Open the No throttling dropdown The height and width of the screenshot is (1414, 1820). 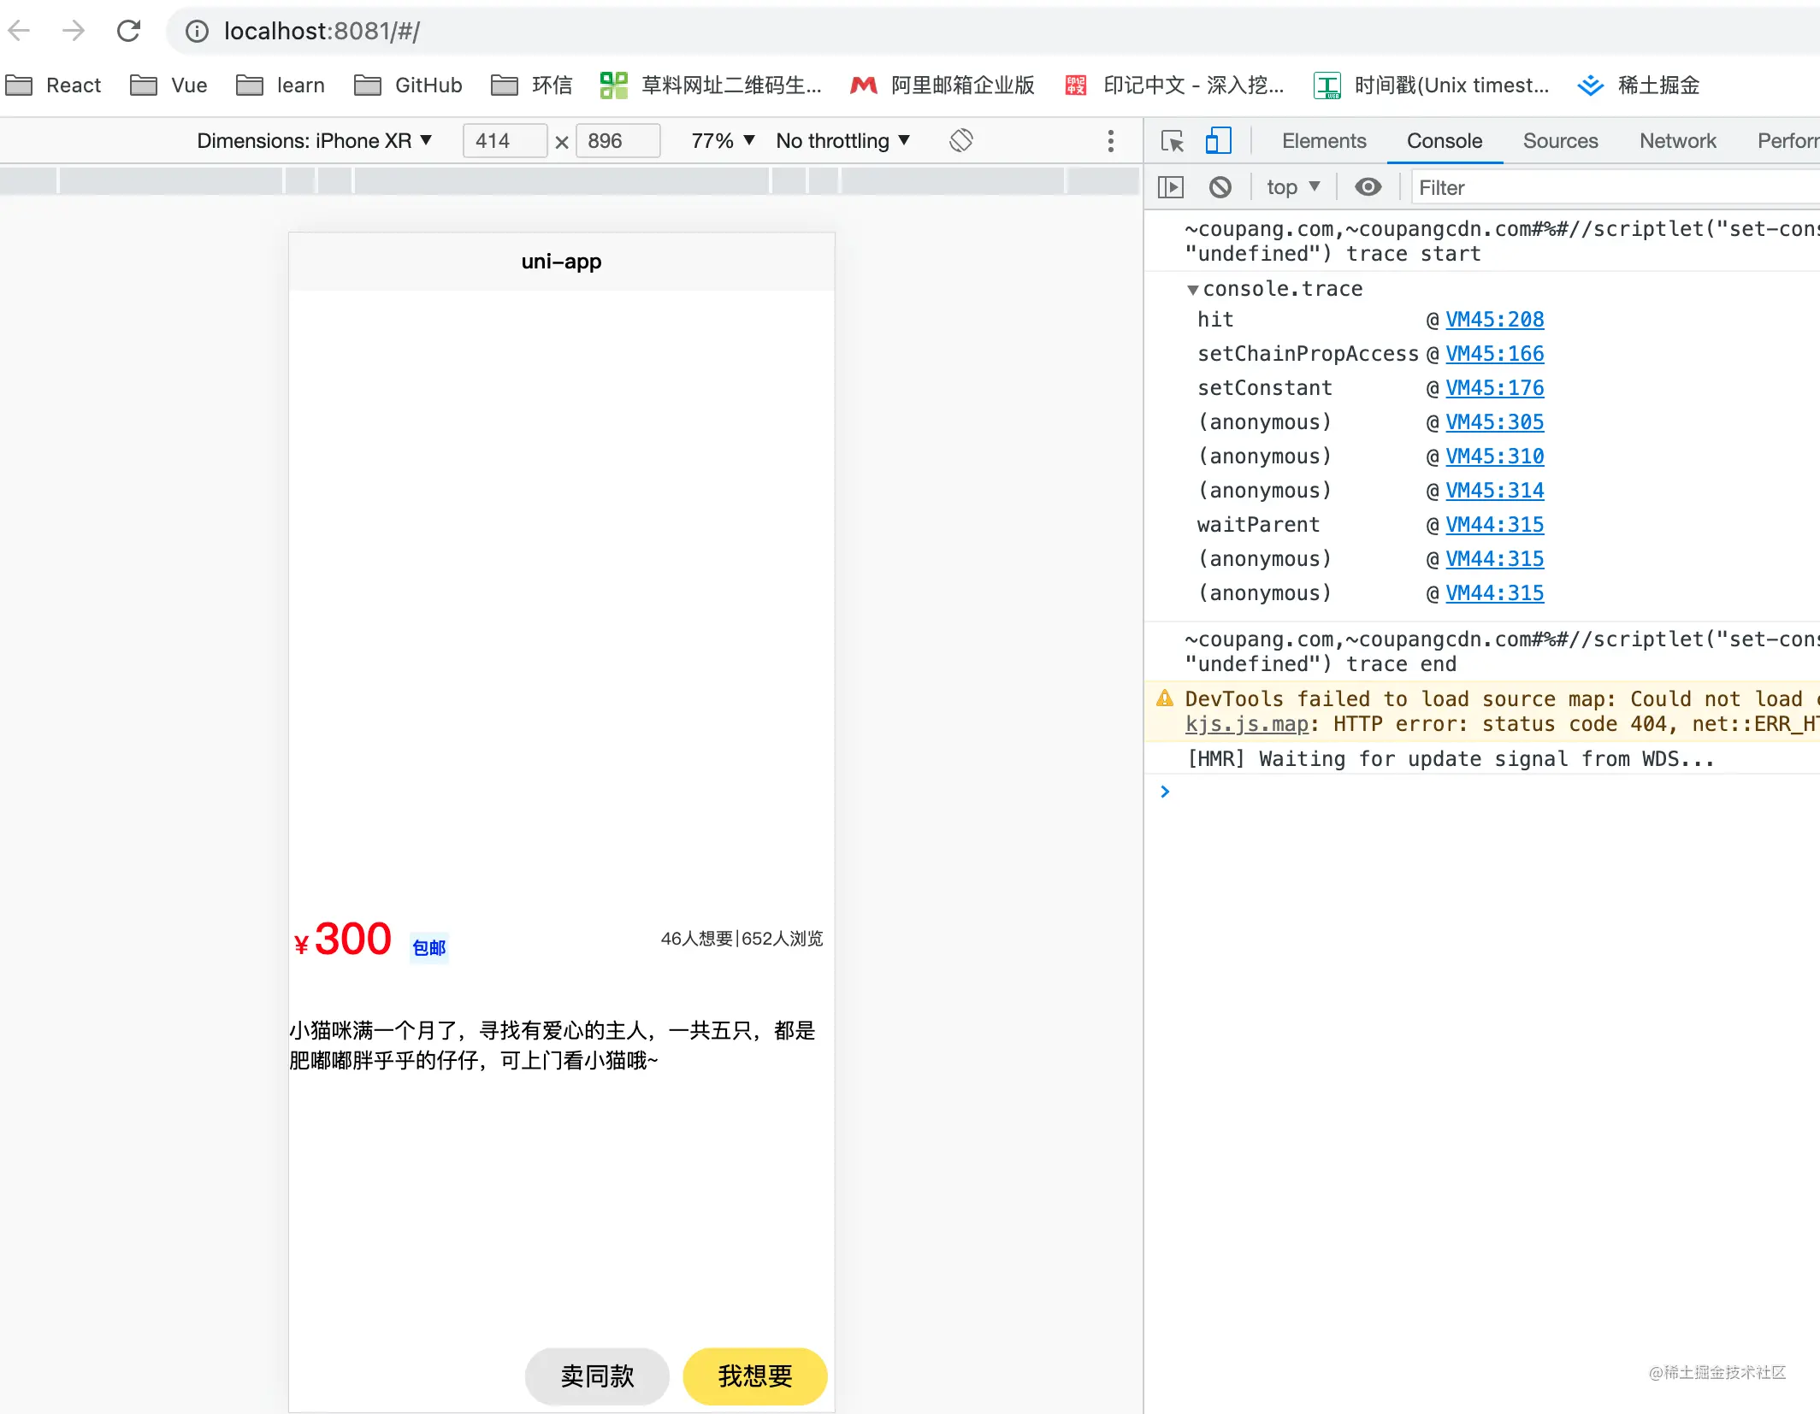pyautogui.click(x=842, y=141)
